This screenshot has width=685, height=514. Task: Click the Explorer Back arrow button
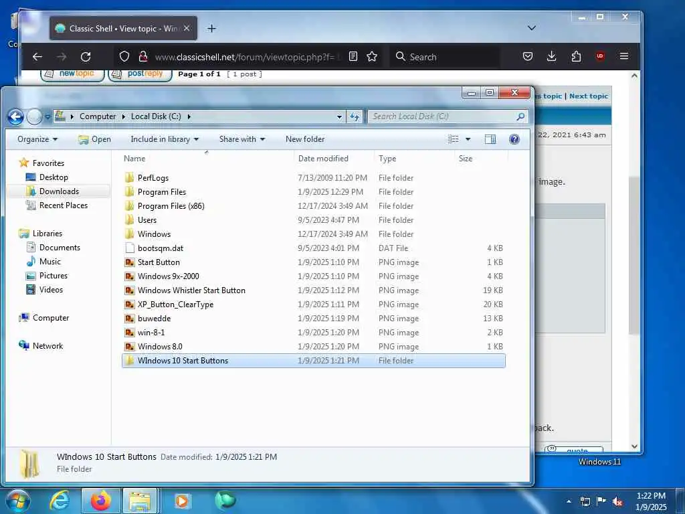click(16, 116)
